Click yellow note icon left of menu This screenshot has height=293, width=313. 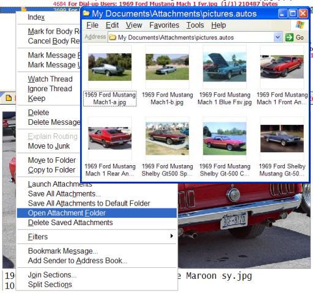click(x=9, y=98)
